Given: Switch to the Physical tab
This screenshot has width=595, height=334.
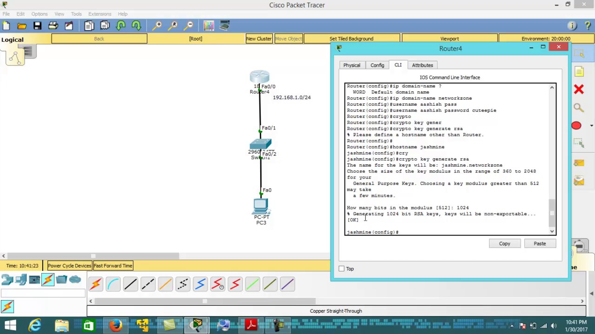Looking at the screenshot, I should pyautogui.click(x=352, y=65).
